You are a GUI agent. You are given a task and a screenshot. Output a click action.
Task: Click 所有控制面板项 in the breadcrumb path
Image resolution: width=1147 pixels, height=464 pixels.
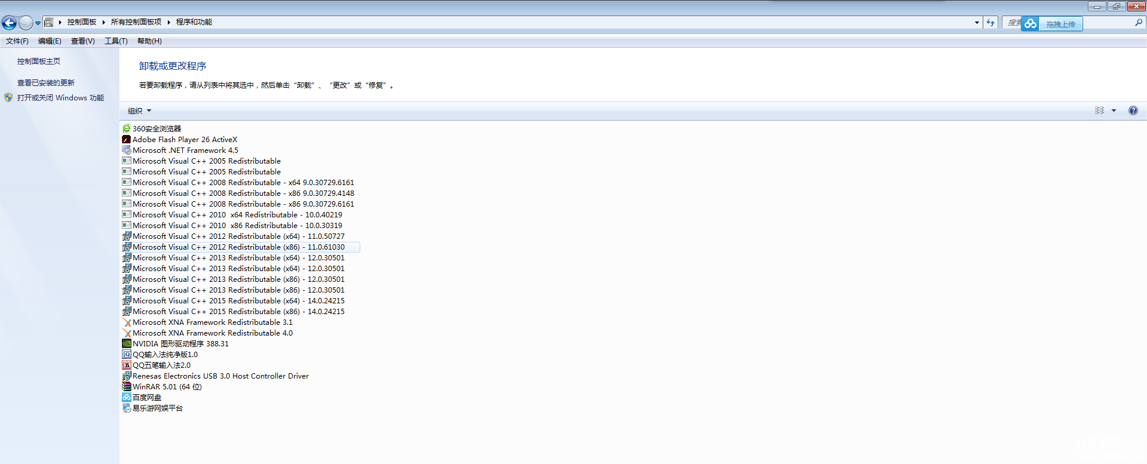click(x=136, y=22)
